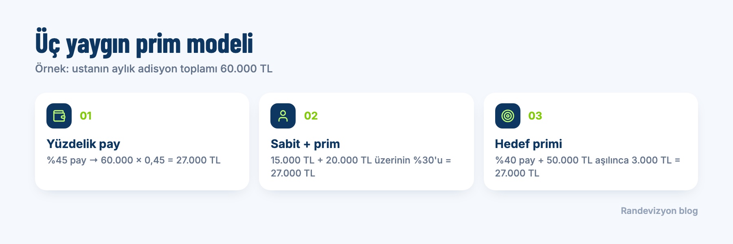This screenshot has width=733, height=244.
Task: Select the third Hedef primi card
Action: click(x=591, y=142)
